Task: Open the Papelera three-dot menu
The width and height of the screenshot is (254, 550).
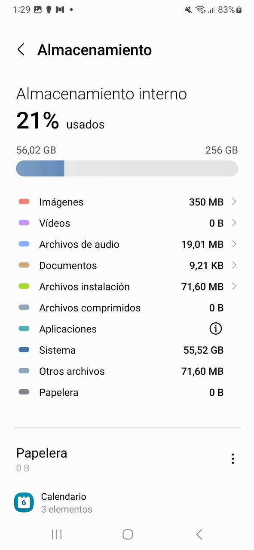Action: point(233,459)
